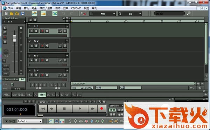Image resolution: width=210 pixels, height=130 pixels.
Task: Click the crossfade editor toolbar icon
Action: coord(34,14)
